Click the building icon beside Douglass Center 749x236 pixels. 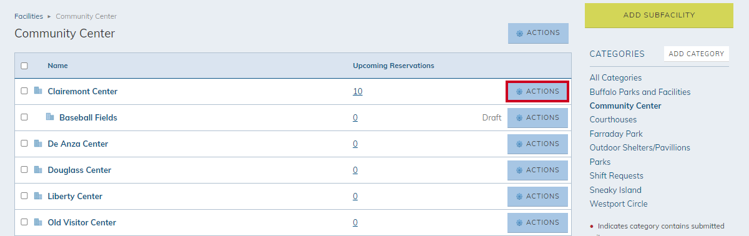(38, 169)
